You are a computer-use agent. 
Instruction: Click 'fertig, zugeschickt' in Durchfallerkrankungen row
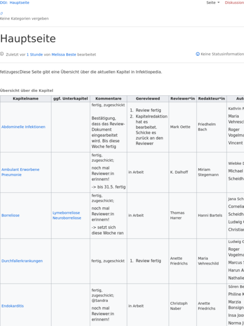tap(108, 261)
